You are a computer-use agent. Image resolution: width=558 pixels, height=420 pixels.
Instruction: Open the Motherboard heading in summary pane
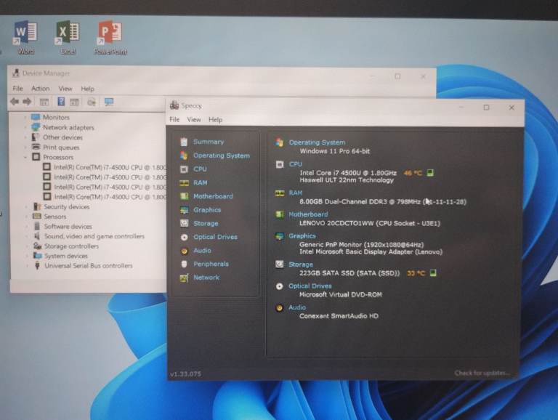tap(308, 214)
